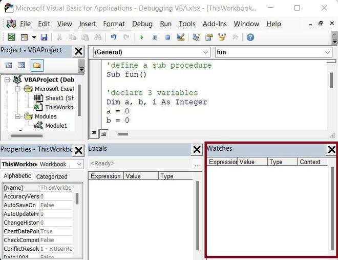Click the Copy toolbar icon
Viewport: 338px width, 260px height.
(72, 37)
